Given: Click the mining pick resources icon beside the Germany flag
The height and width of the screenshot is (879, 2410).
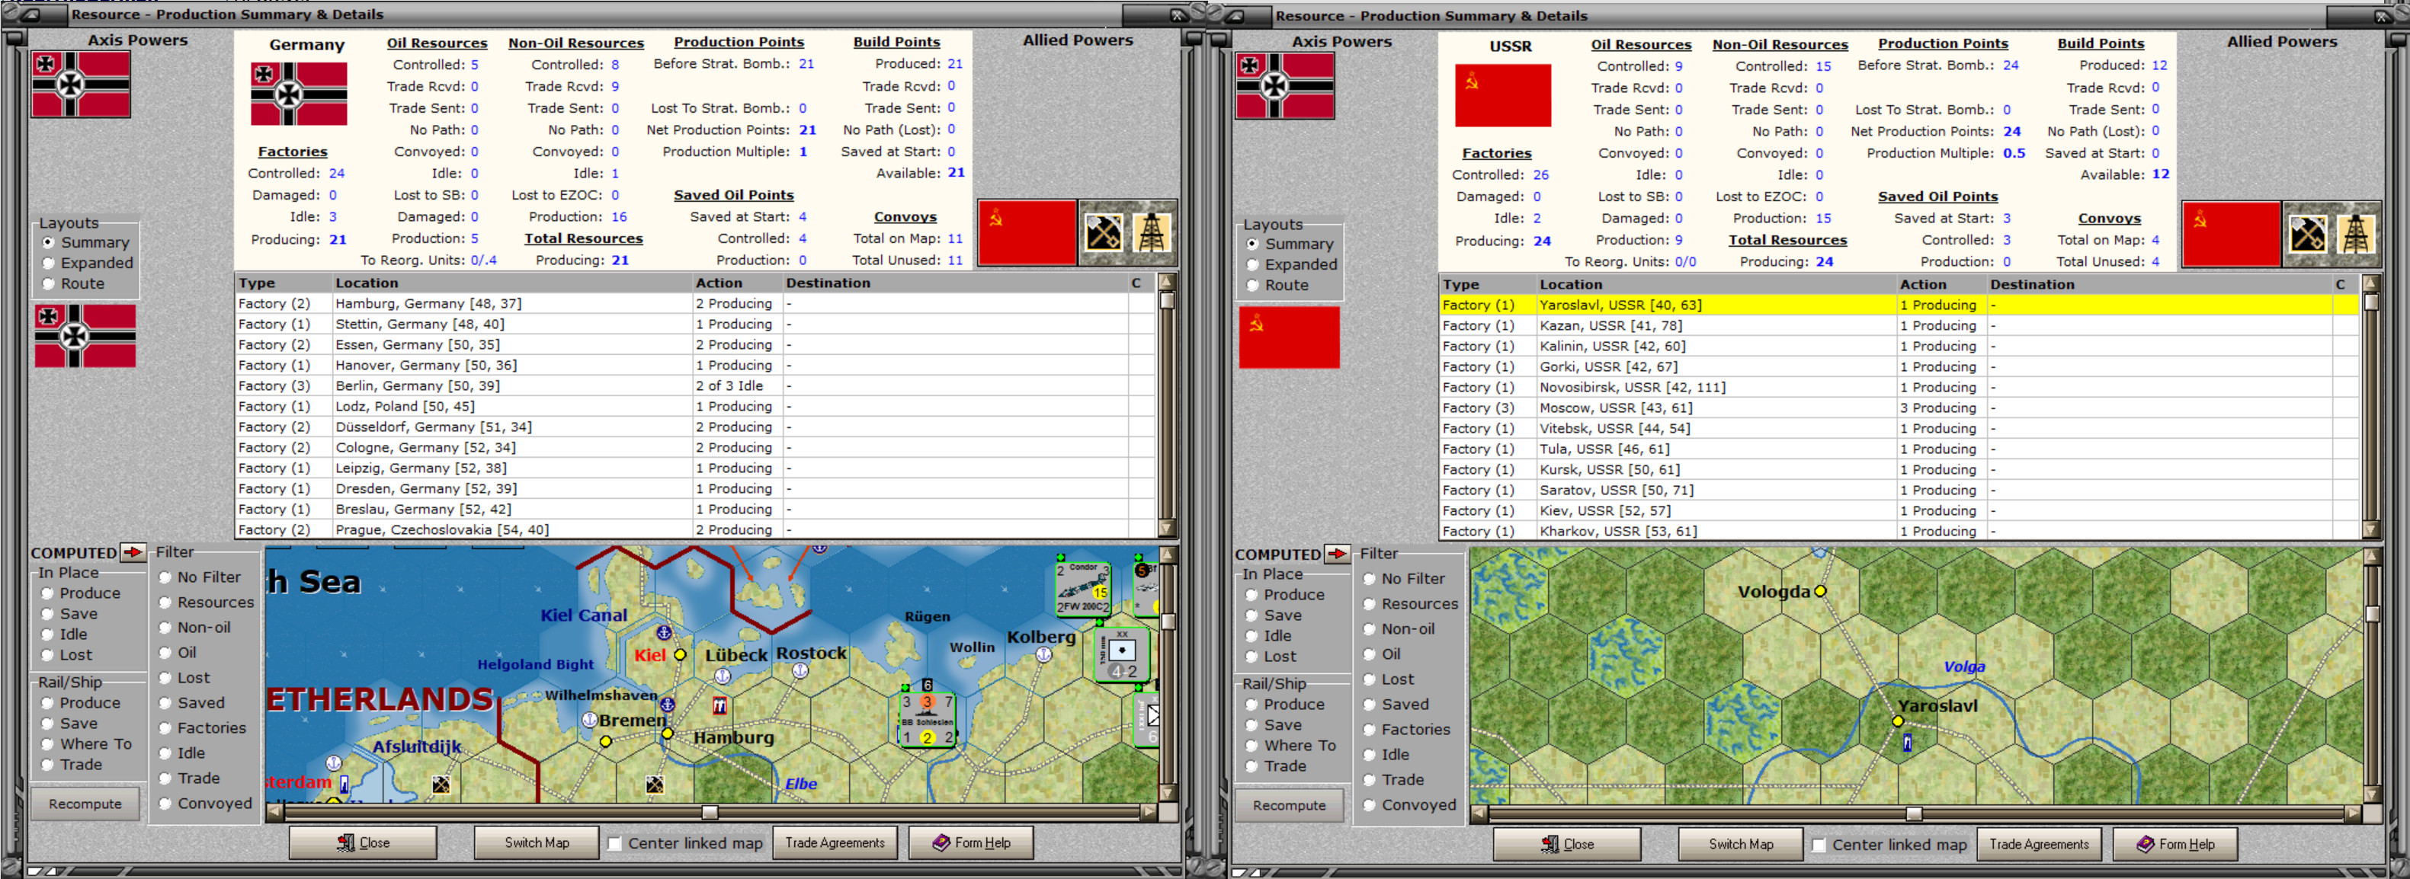Looking at the screenshot, I should (x=1104, y=232).
